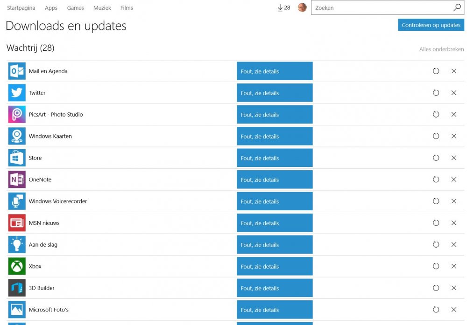Open error details for Aan de slag

click(x=275, y=245)
